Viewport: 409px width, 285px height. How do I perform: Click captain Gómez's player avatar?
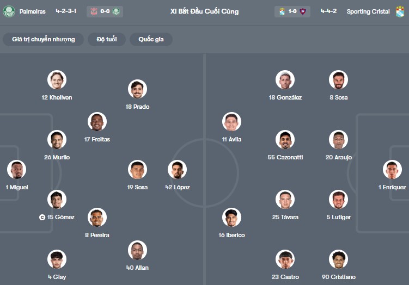click(x=57, y=200)
